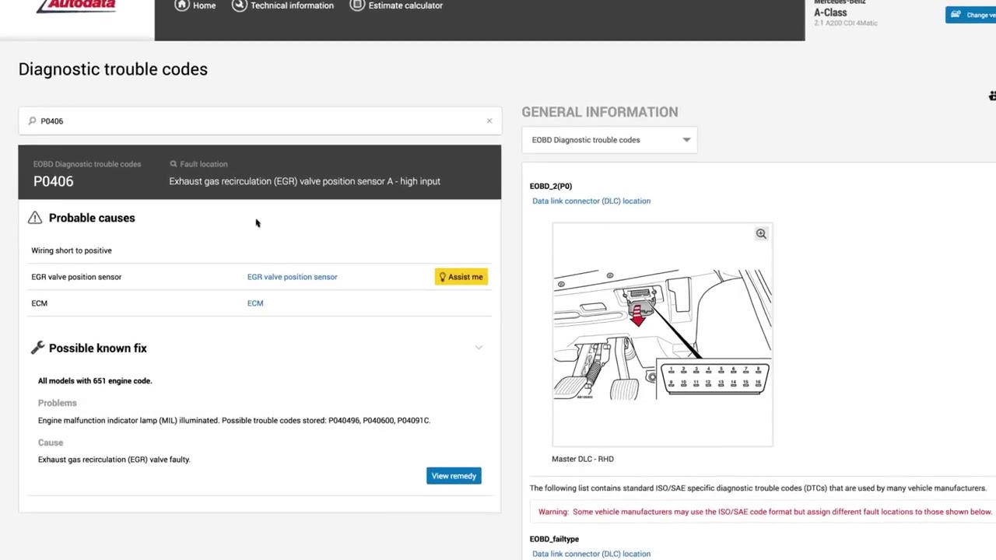Clear the trouble code search with X
The height and width of the screenshot is (560, 996).
click(489, 121)
